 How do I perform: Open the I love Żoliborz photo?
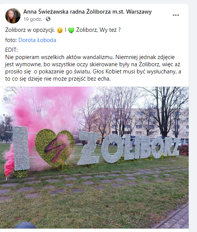94,157
